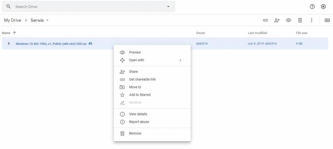
Task: Click the get shareable link toolbar icon
Action: pos(265,20)
